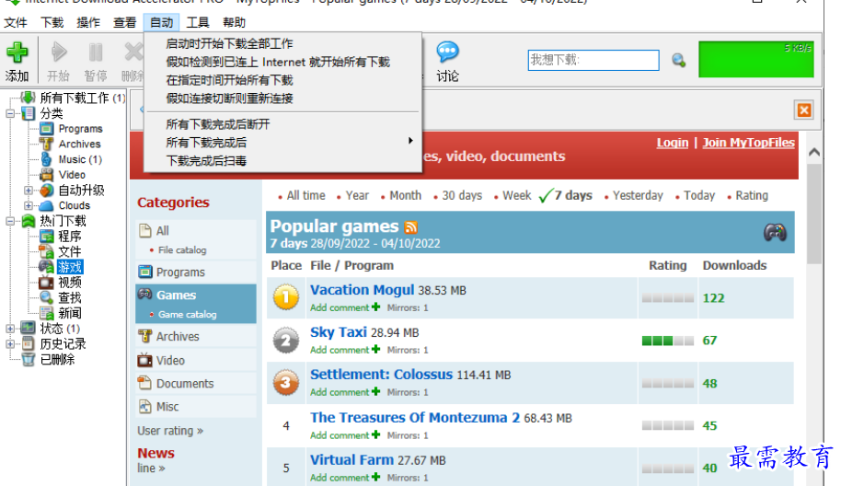Open the Vacation Mogul game link
This screenshot has width=841, height=486.
coord(362,290)
